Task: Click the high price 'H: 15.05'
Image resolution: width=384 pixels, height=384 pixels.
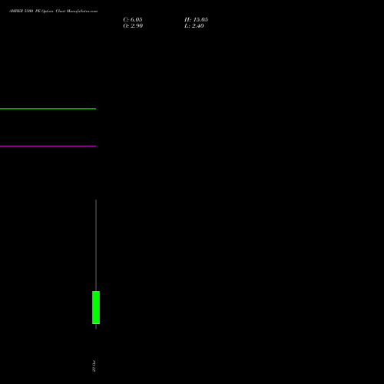Action: [196, 20]
